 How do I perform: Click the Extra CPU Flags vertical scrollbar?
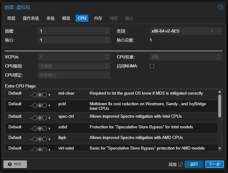click(220, 106)
